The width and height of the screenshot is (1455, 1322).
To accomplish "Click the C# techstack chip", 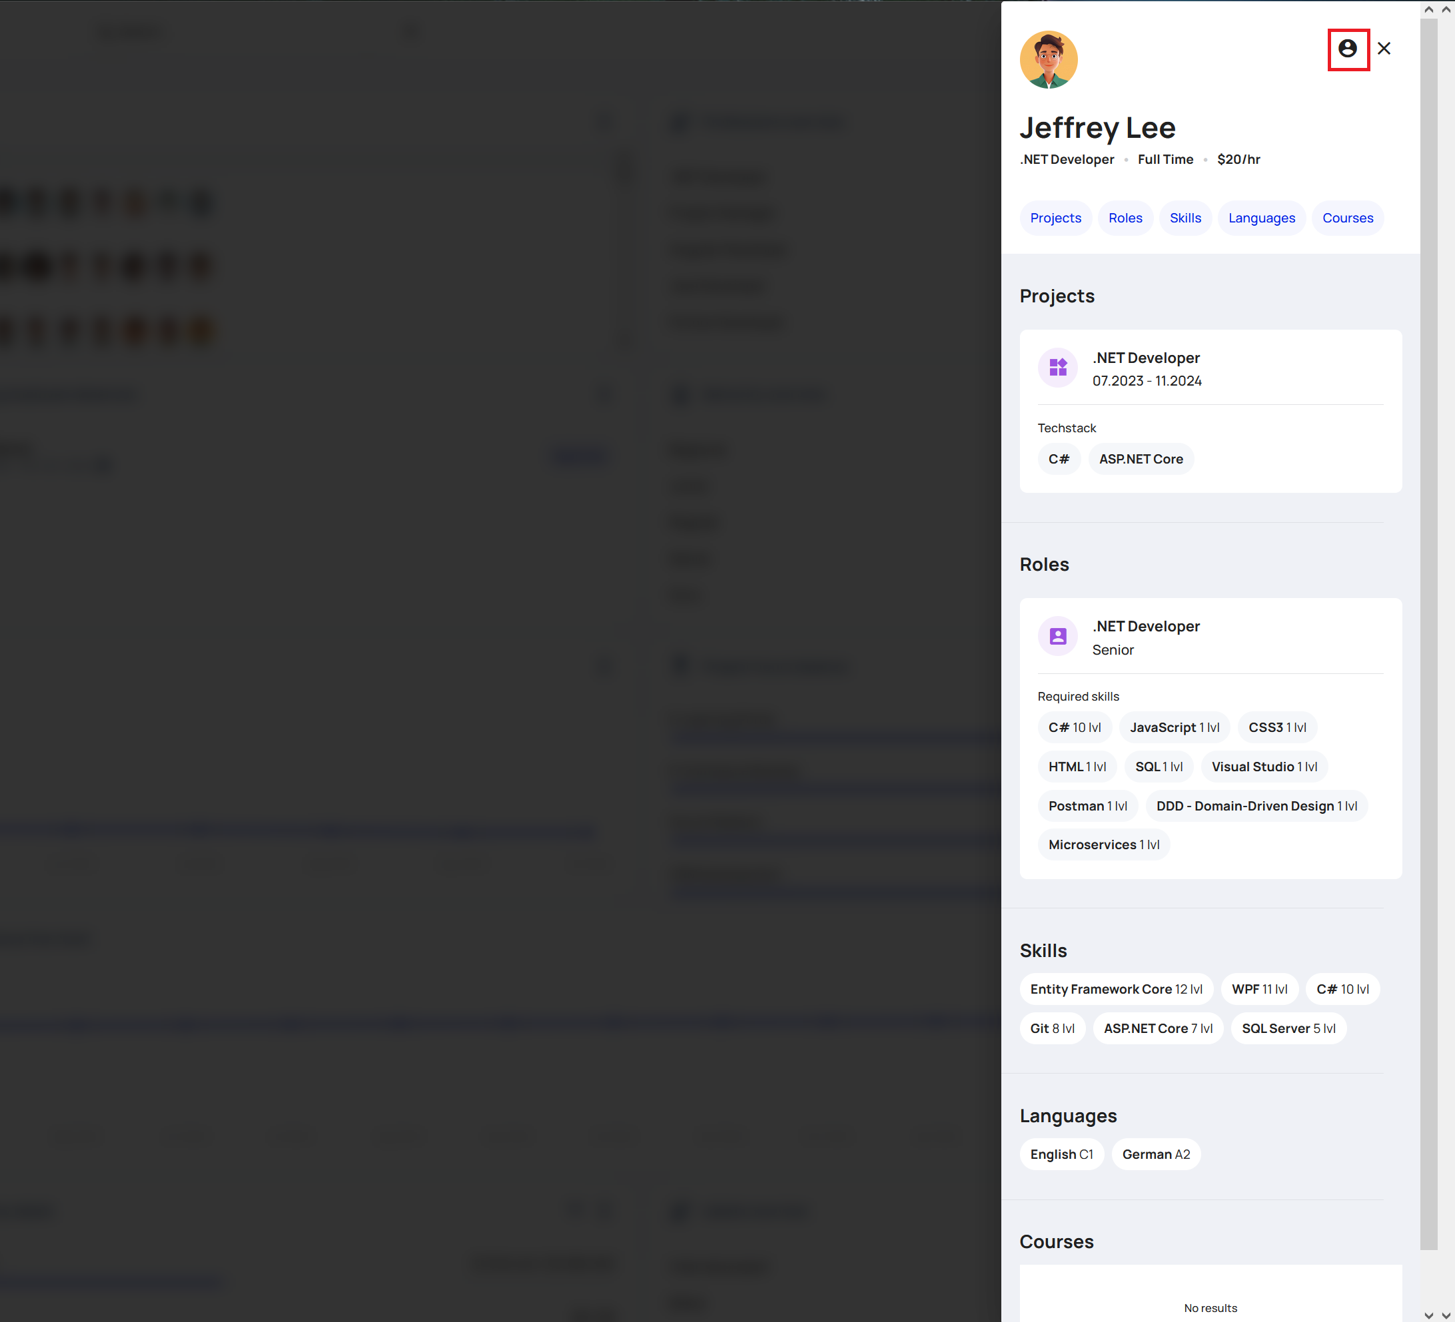I will tap(1058, 459).
